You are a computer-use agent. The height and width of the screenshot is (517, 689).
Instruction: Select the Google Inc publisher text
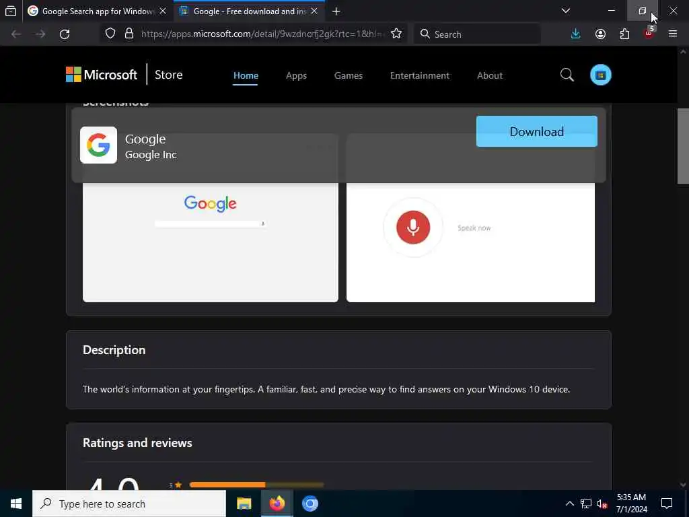coord(151,155)
